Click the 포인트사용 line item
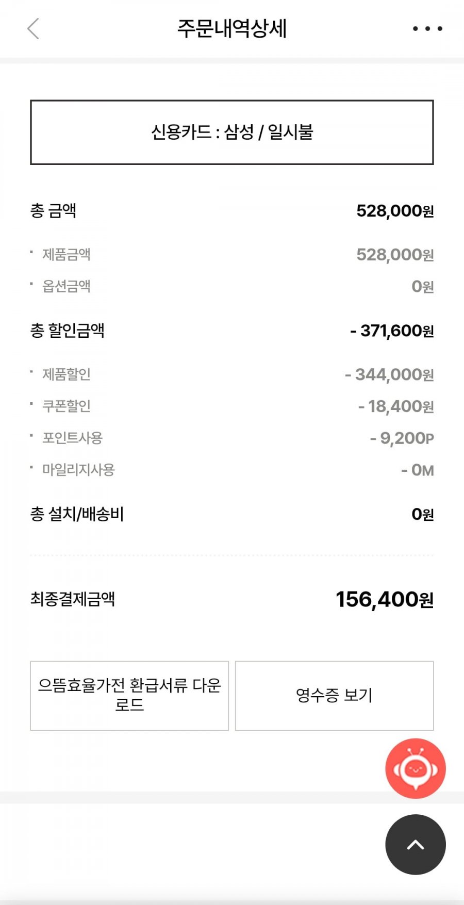 [73, 438]
